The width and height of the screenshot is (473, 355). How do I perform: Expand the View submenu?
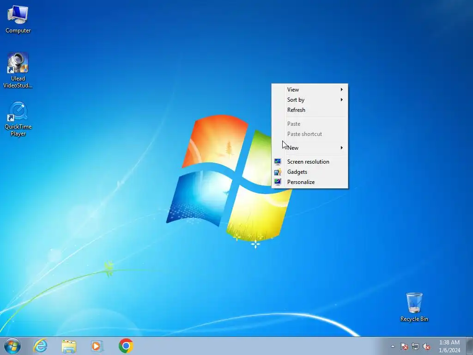click(x=310, y=89)
